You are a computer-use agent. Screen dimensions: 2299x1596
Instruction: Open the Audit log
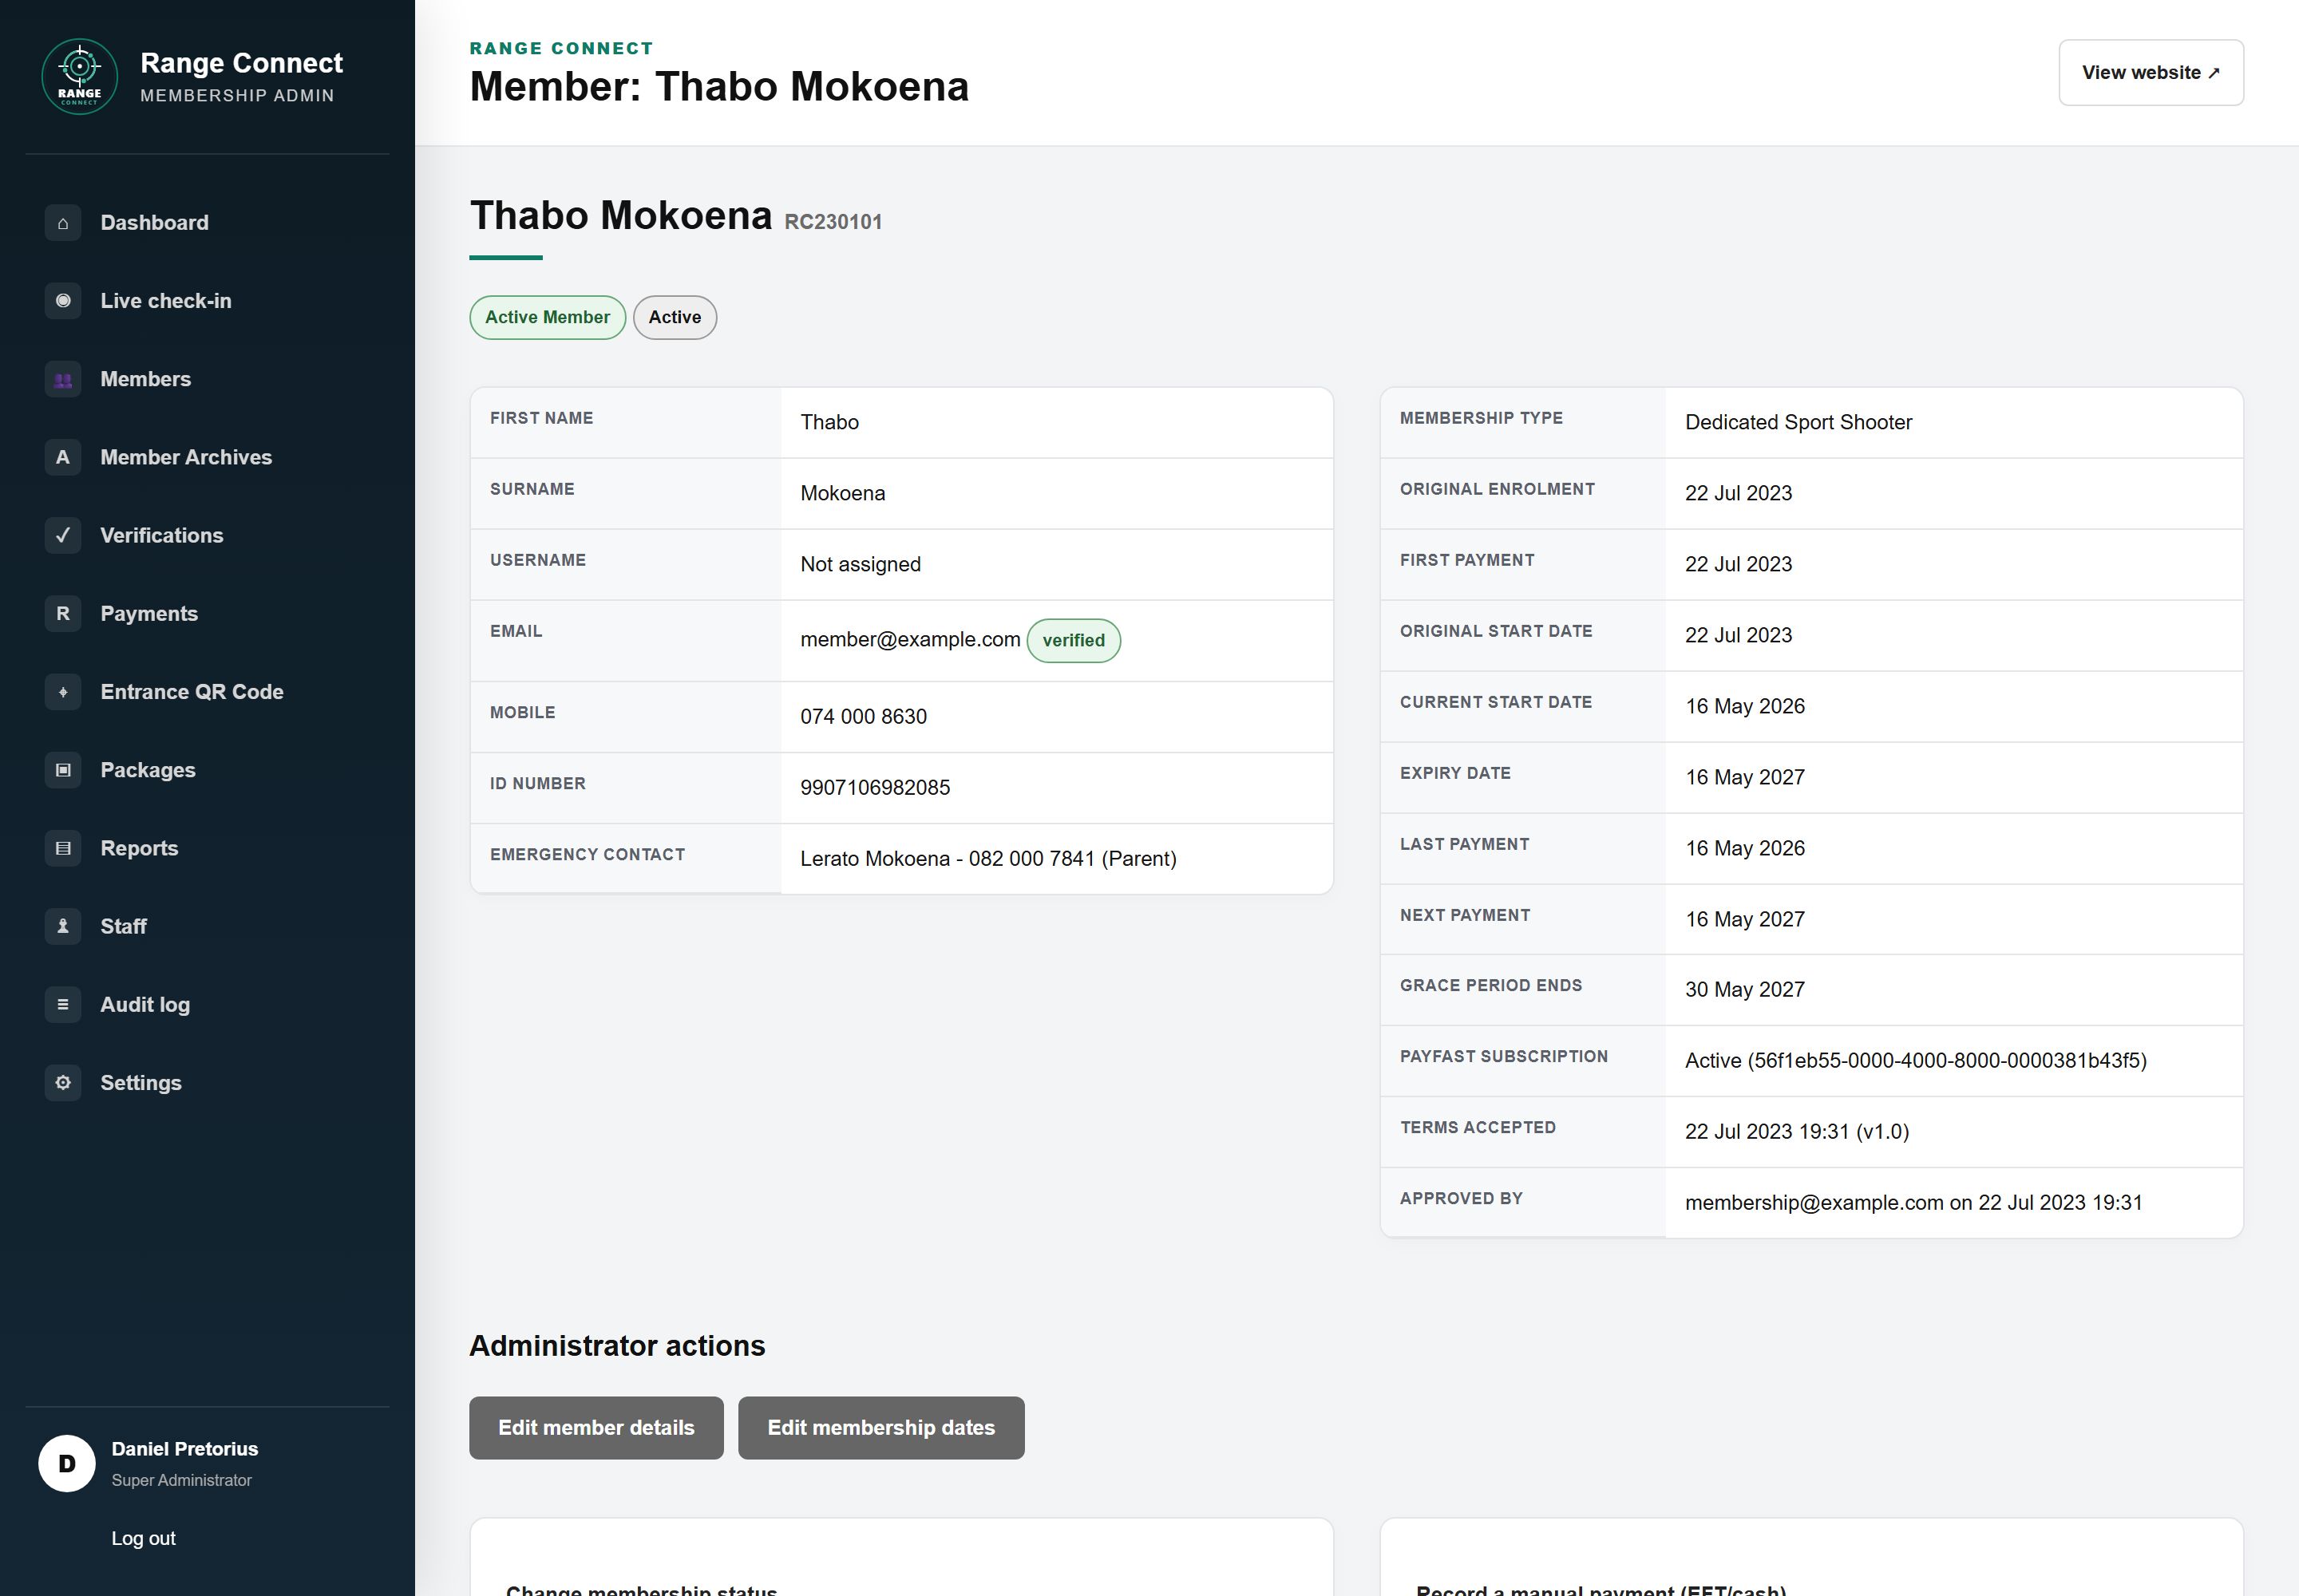(145, 1005)
